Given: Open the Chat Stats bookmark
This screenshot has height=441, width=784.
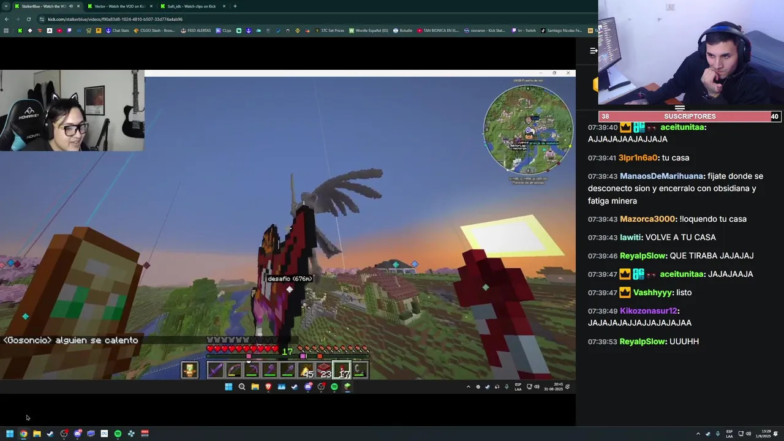Looking at the screenshot, I should point(118,31).
